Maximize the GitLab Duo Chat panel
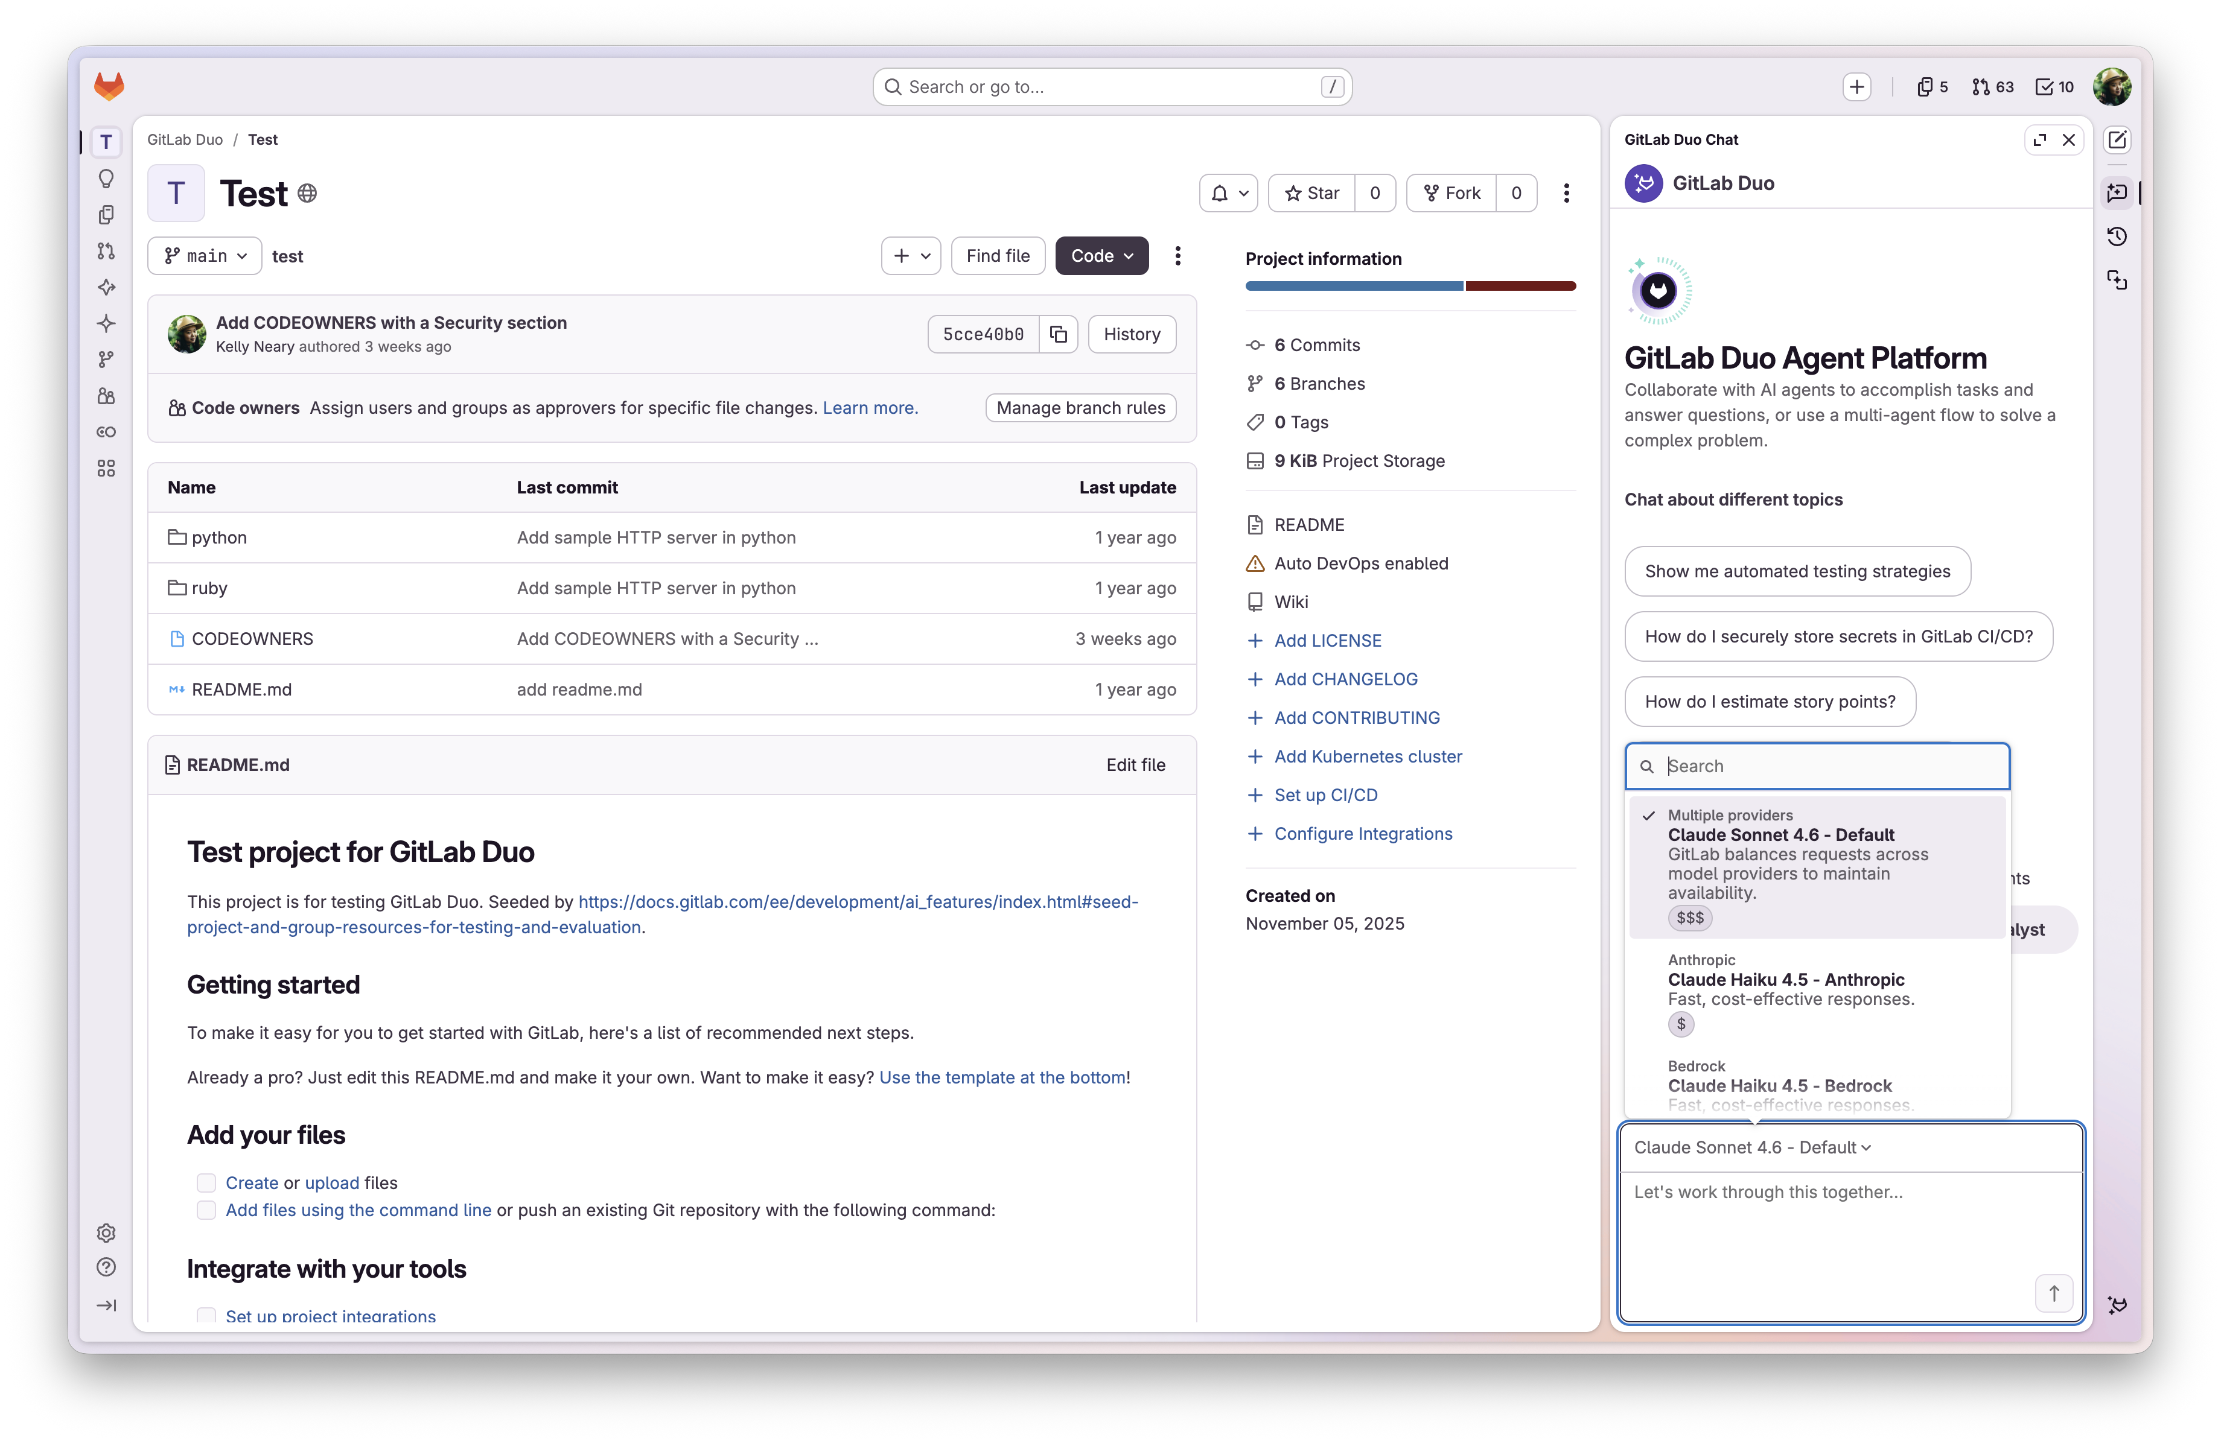The image size is (2221, 1443). click(2040, 139)
